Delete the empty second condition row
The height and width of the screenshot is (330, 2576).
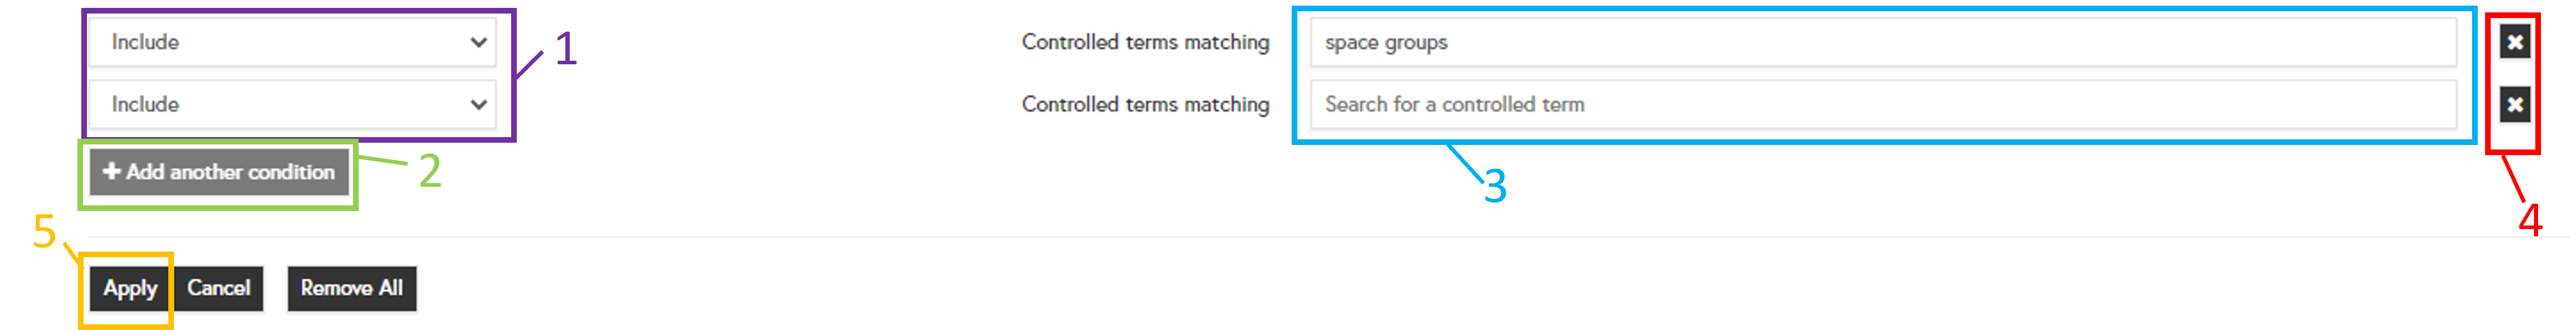pyautogui.click(x=2514, y=104)
